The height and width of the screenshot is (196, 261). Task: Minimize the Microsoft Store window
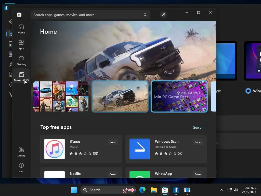point(187,13)
